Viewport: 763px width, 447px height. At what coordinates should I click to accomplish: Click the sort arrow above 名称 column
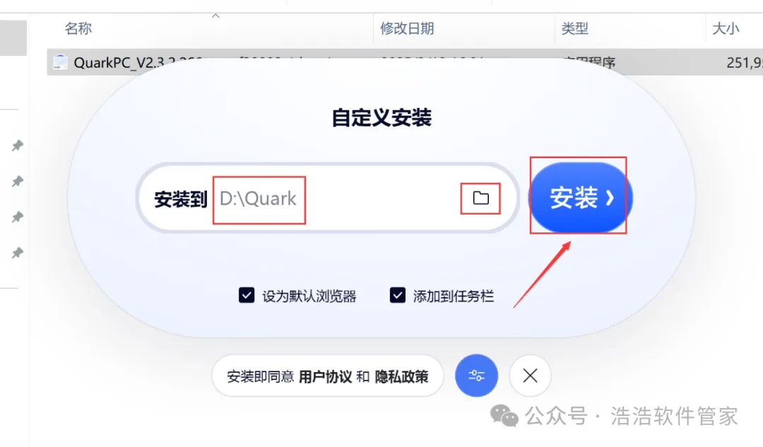pos(215,16)
